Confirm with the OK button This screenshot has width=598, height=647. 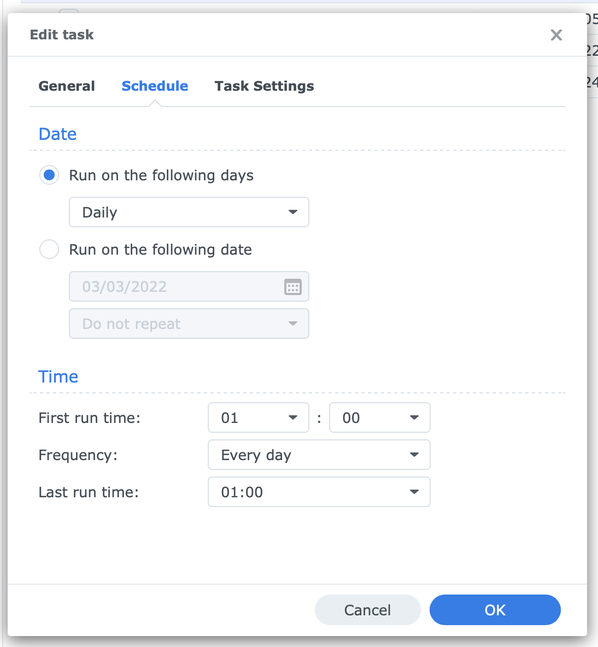click(495, 610)
